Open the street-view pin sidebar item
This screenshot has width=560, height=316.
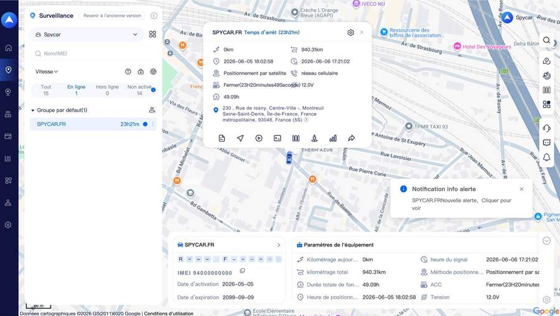(x=8, y=92)
